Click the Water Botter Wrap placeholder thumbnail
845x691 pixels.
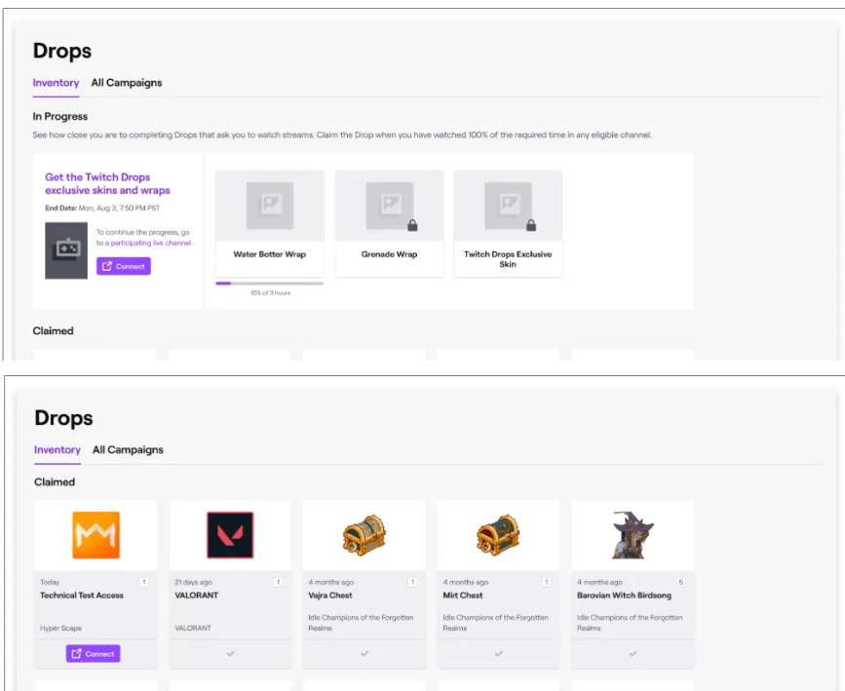(269, 206)
